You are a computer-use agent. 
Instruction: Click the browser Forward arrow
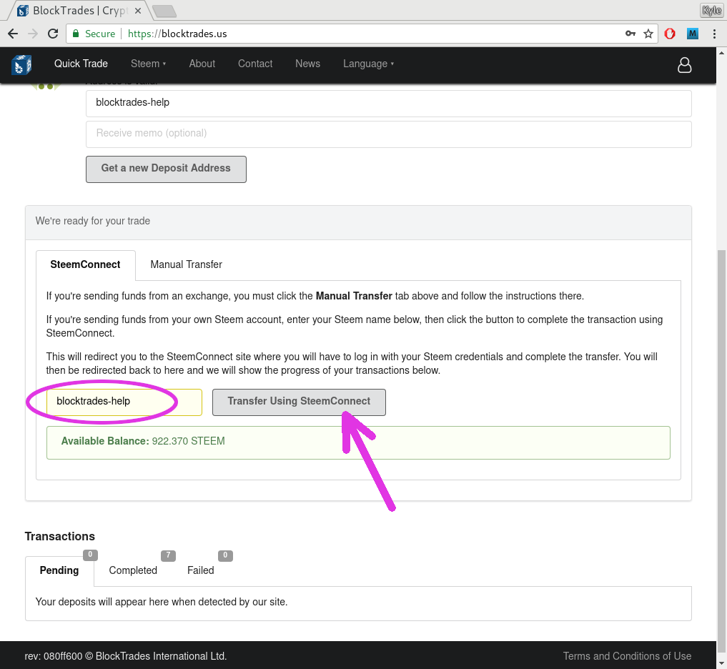[x=33, y=34]
